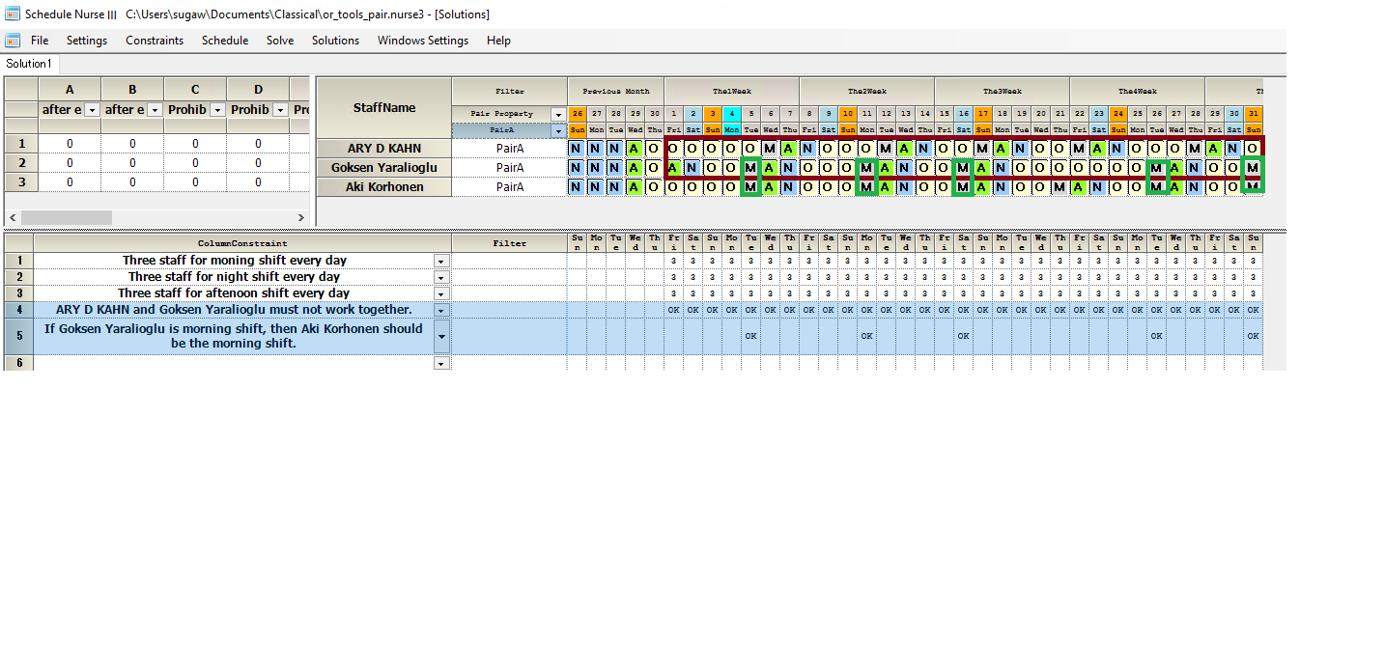
Task: Click the cyan Monday 4 date header
Action: [x=731, y=114]
